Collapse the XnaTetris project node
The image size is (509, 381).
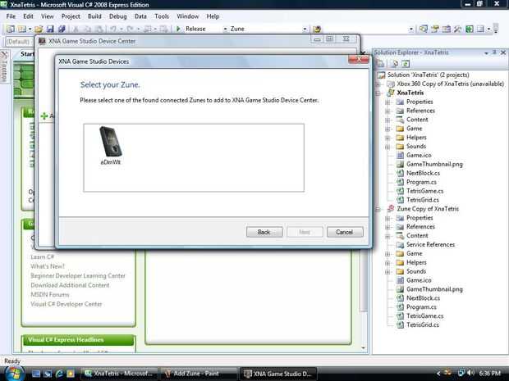[x=378, y=93]
